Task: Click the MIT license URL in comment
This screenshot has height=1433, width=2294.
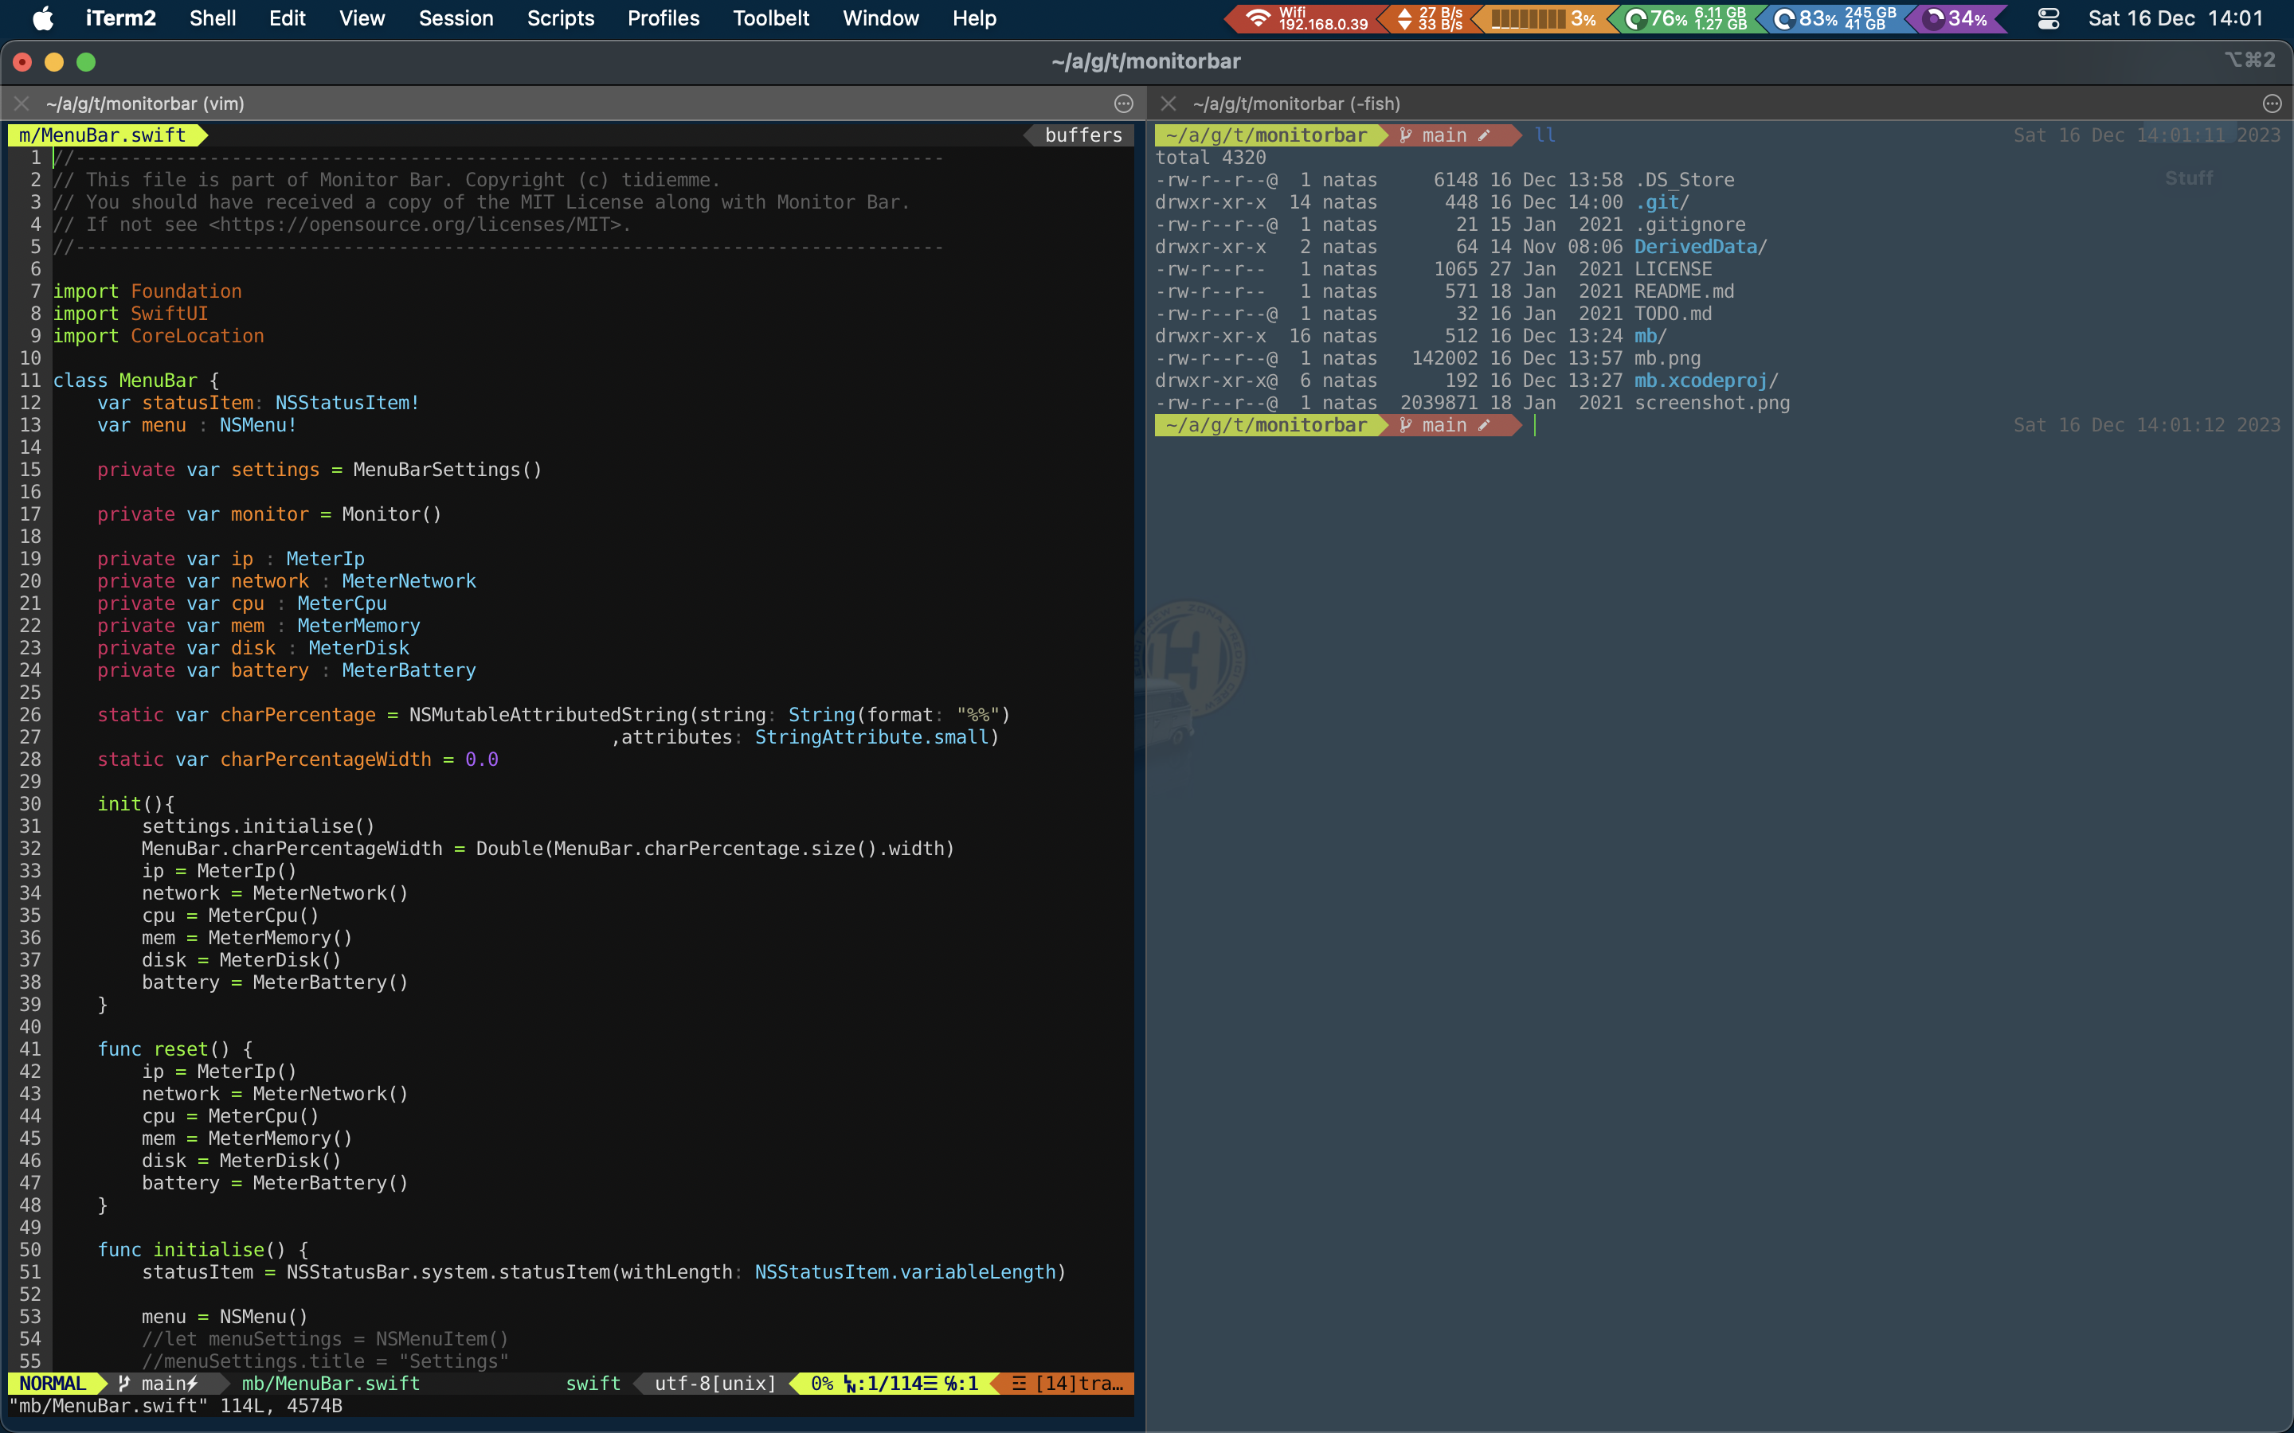Action: 414,225
